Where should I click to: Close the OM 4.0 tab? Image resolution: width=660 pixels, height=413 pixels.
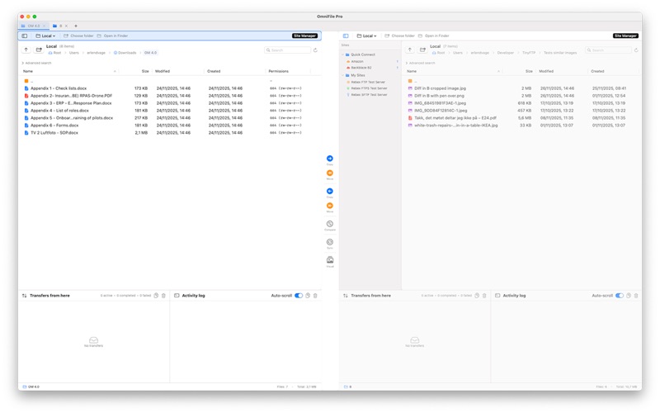click(44, 26)
